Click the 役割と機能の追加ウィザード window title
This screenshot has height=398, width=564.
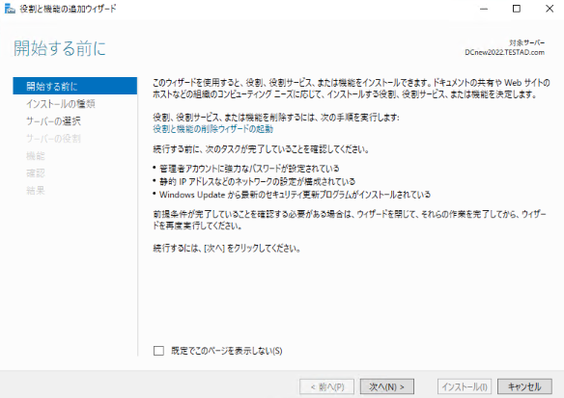click(x=68, y=9)
